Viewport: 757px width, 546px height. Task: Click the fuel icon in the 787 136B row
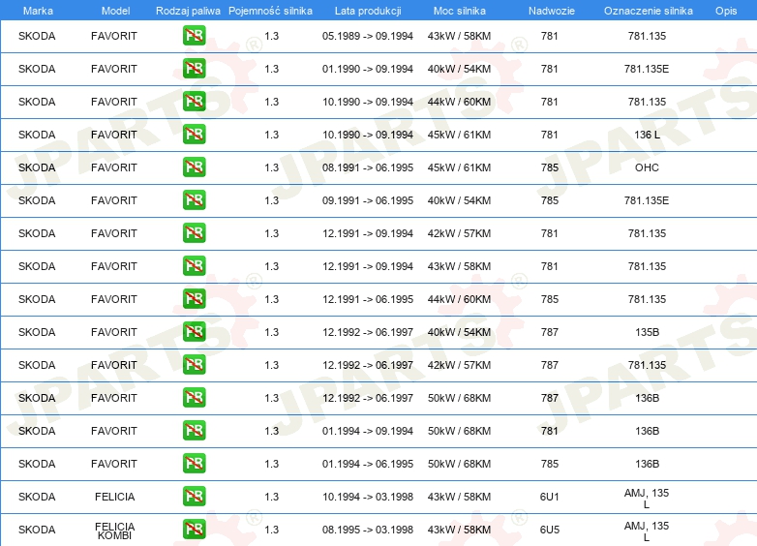[x=194, y=397]
